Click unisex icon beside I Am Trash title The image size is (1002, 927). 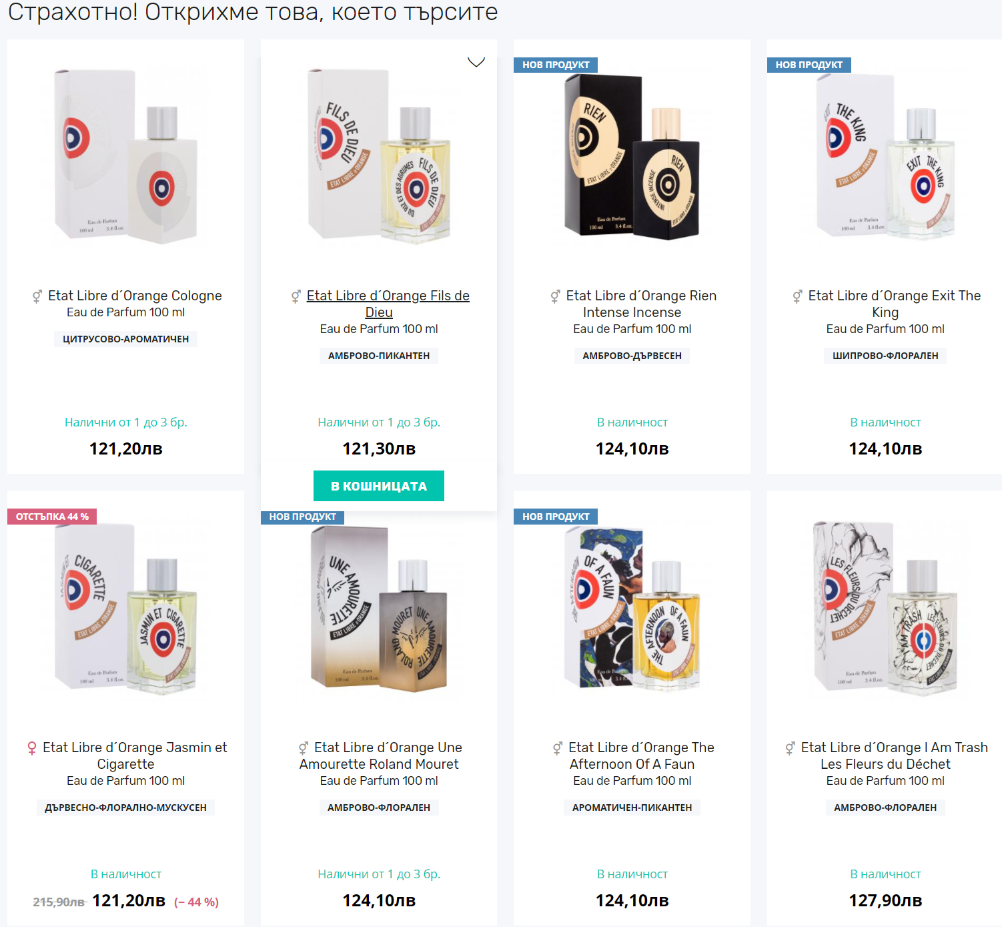tap(790, 748)
